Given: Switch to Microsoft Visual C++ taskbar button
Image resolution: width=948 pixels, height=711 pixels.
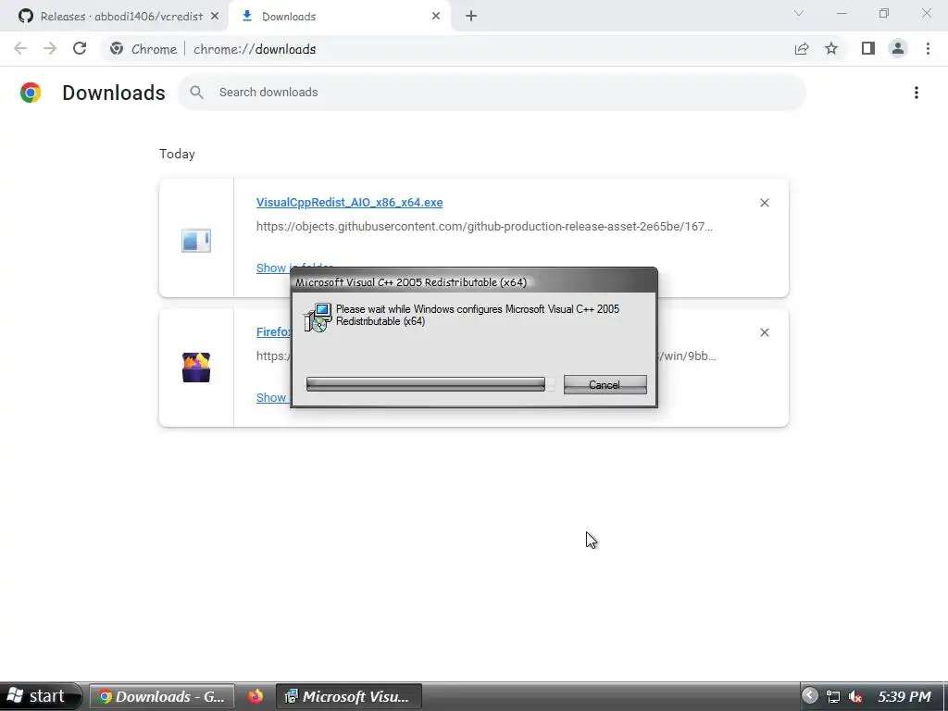Looking at the screenshot, I should [x=348, y=696].
